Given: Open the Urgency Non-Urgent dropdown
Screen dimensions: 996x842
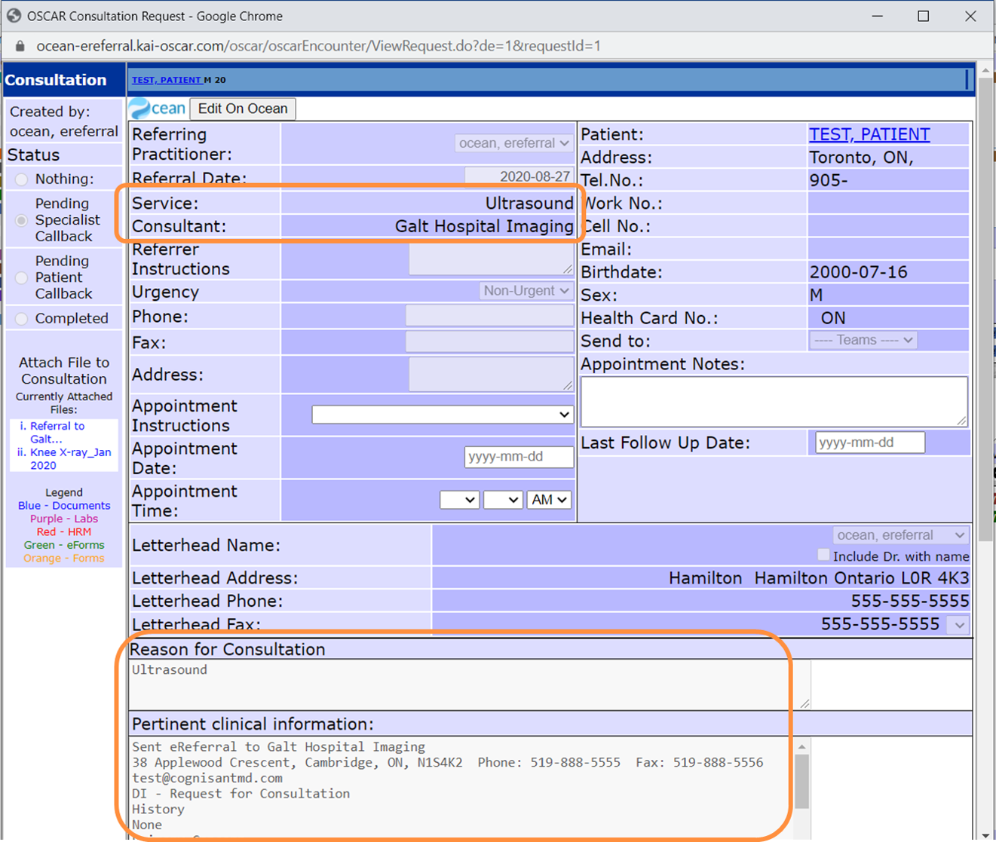Looking at the screenshot, I should pyautogui.click(x=526, y=291).
